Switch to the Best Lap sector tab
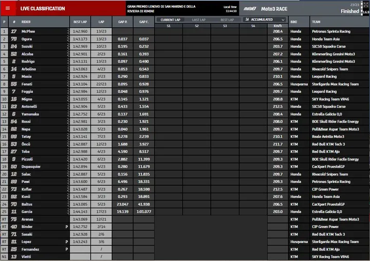The height and width of the screenshot is (261, 370). 227,20
